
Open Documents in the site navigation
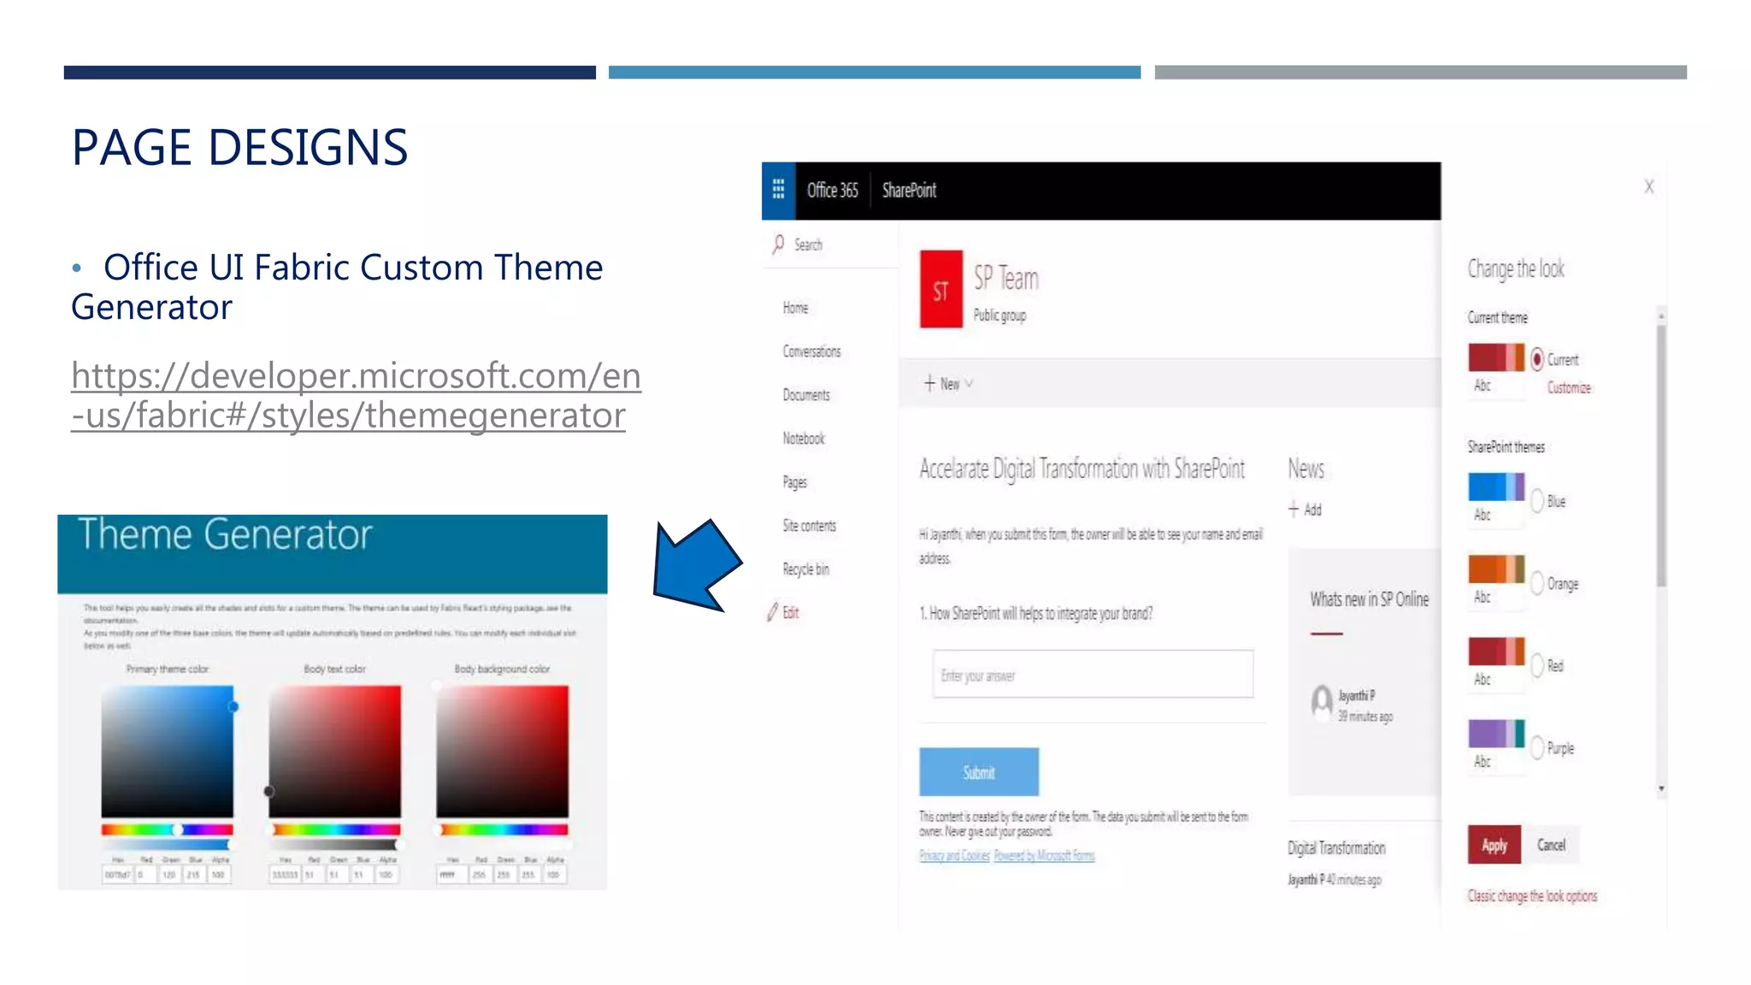coord(806,395)
